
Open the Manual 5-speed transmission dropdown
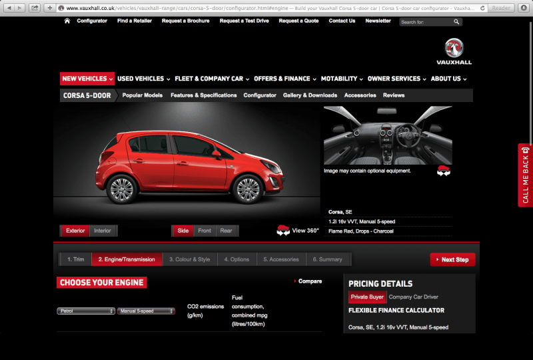146,311
